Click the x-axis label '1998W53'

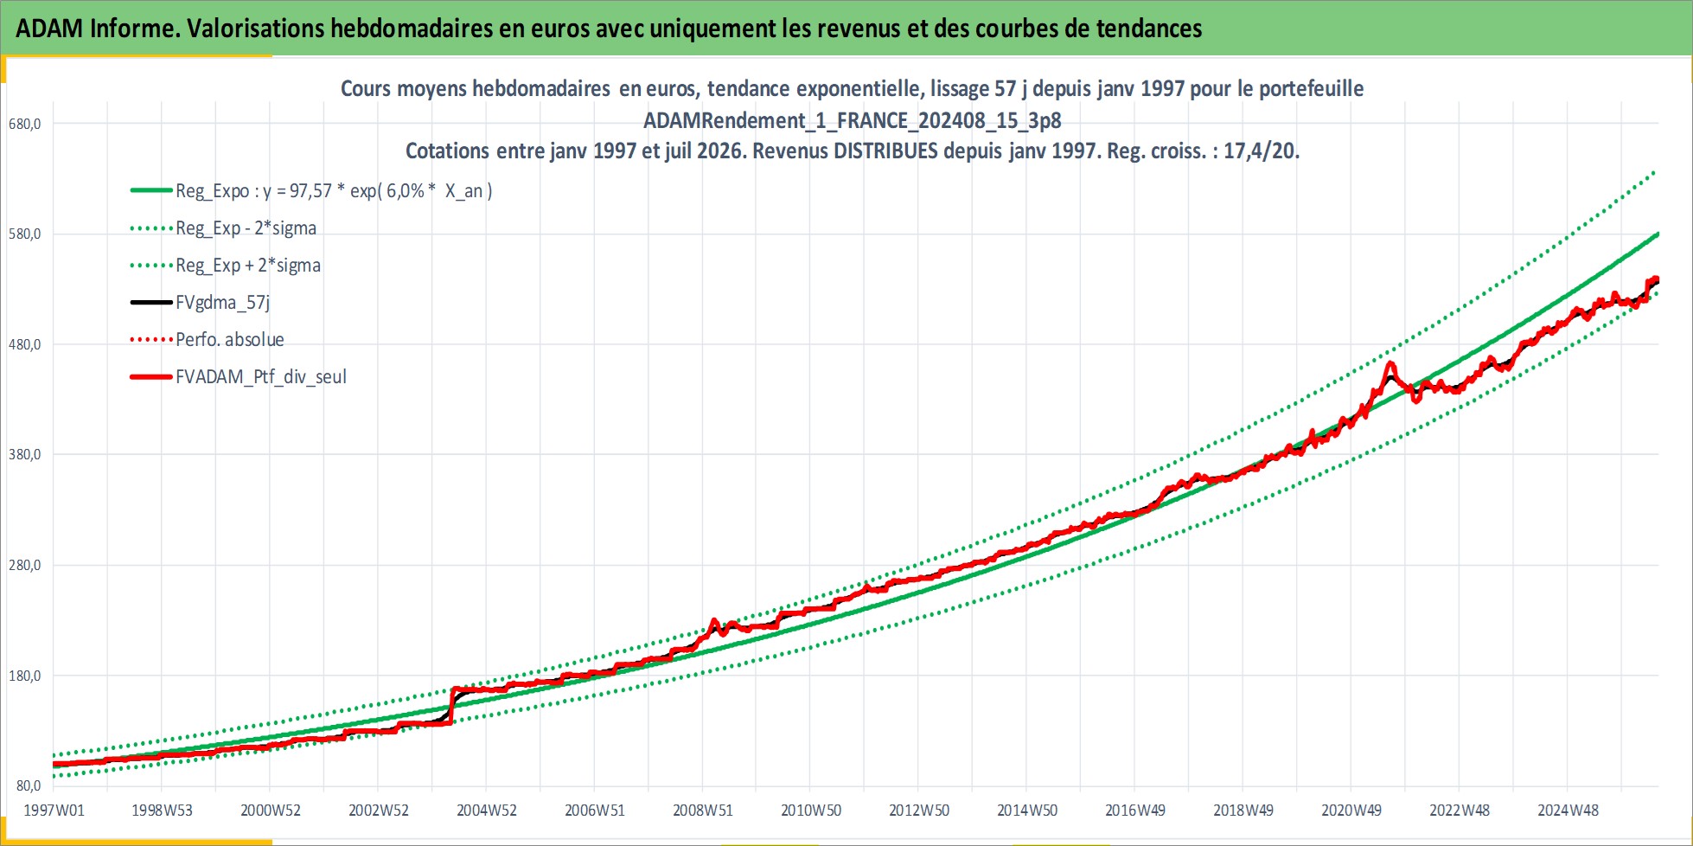(162, 811)
